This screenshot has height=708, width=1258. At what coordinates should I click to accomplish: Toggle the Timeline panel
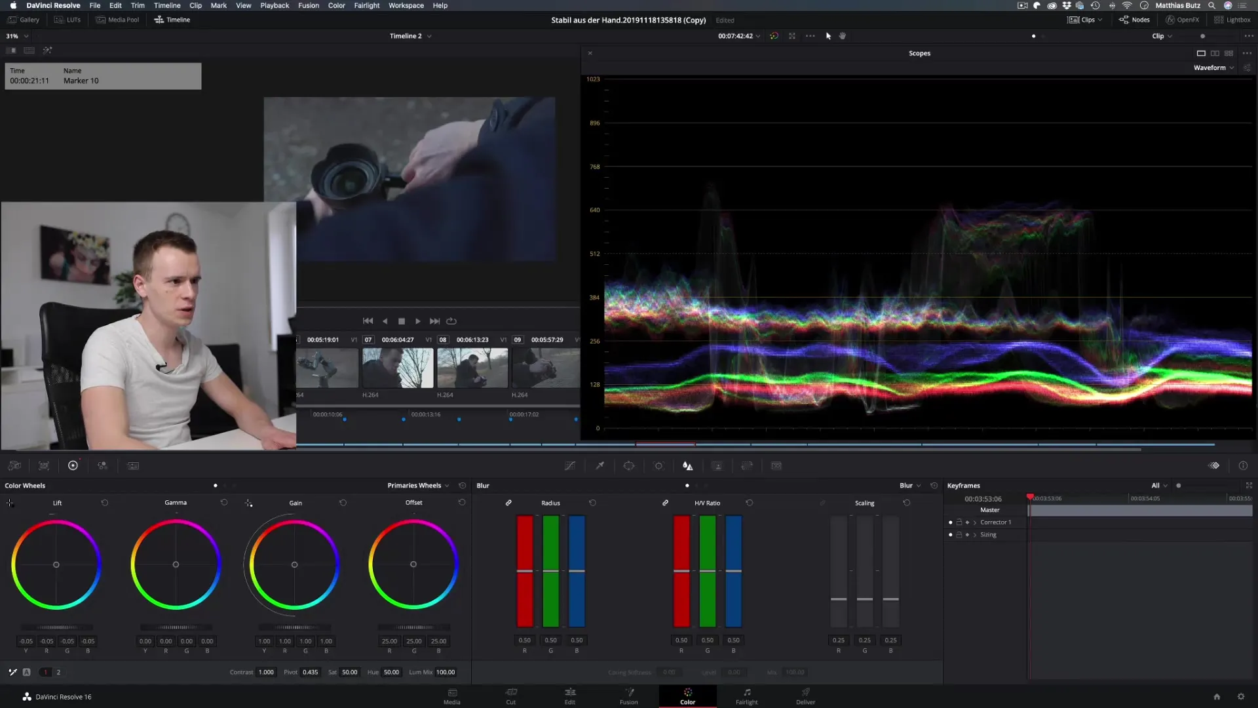pos(172,20)
